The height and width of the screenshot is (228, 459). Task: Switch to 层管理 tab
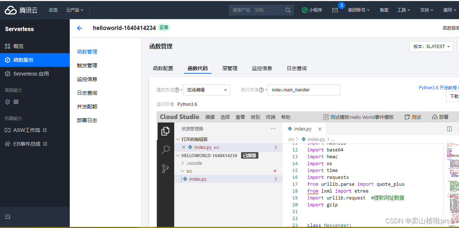230,68
